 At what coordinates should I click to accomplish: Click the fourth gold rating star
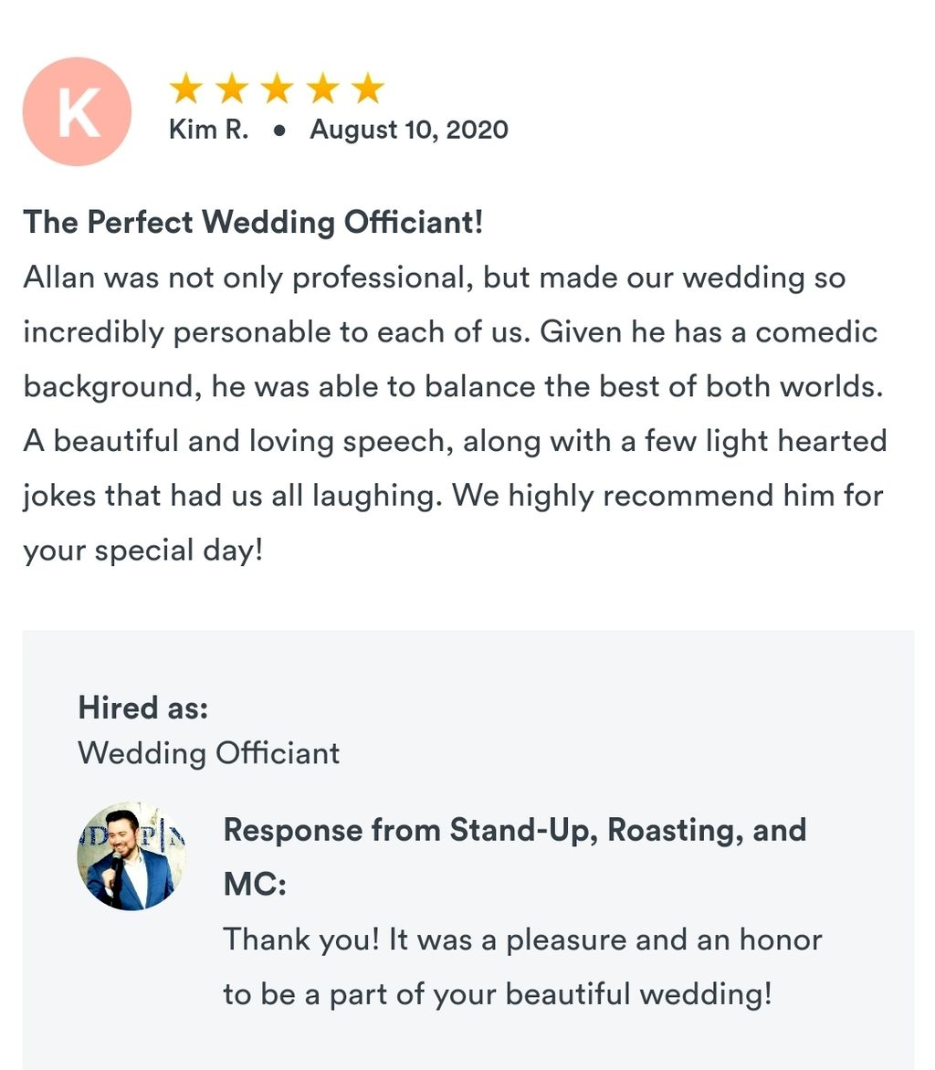tap(323, 88)
